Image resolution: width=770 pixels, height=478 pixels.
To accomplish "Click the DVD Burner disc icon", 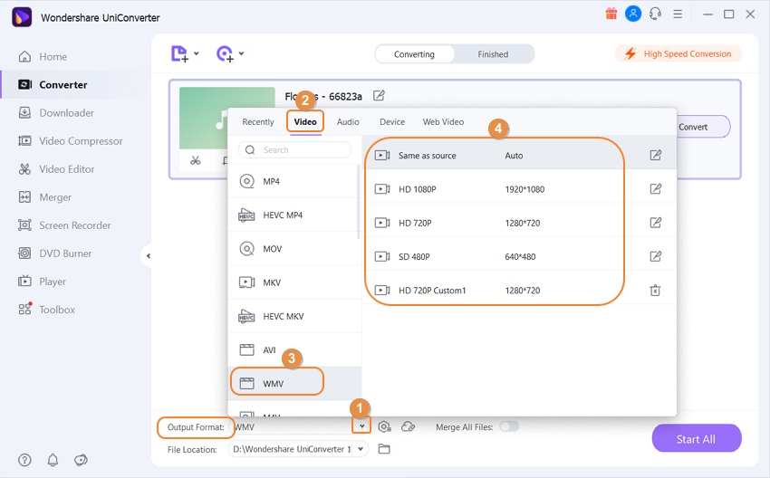I will click(24, 253).
